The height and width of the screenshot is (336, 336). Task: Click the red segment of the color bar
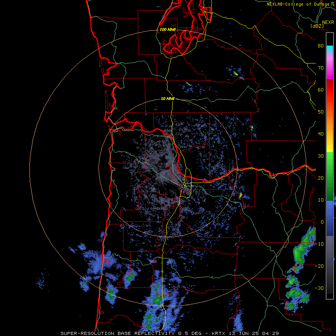[330, 90]
